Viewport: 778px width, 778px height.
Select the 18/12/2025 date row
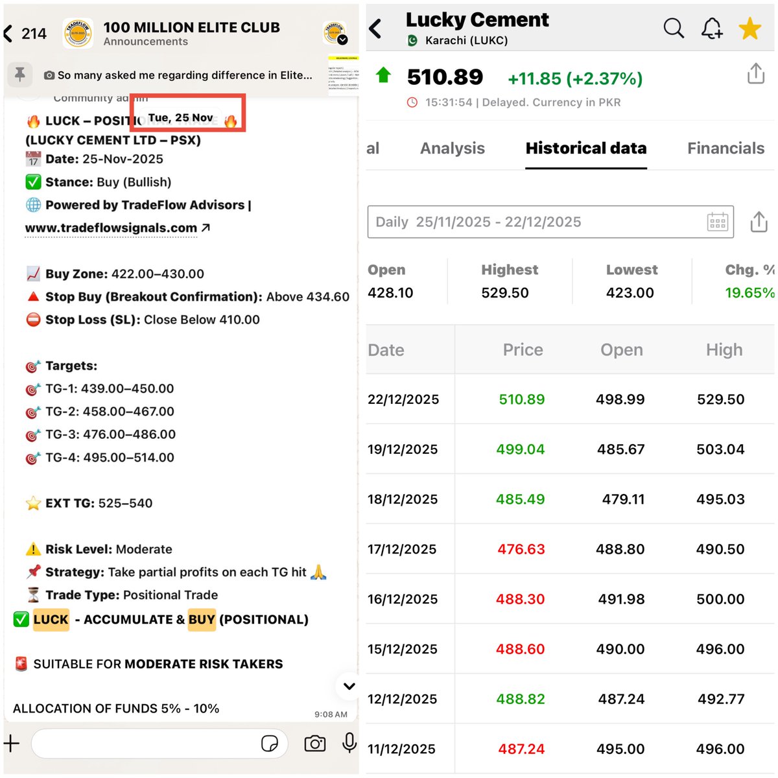tap(570, 499)
